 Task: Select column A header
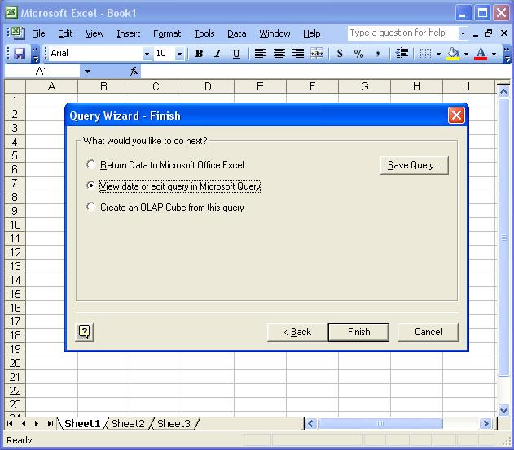click(x=51, y=86)
